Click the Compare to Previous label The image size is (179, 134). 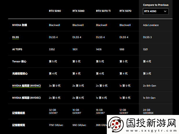[156, 5]
